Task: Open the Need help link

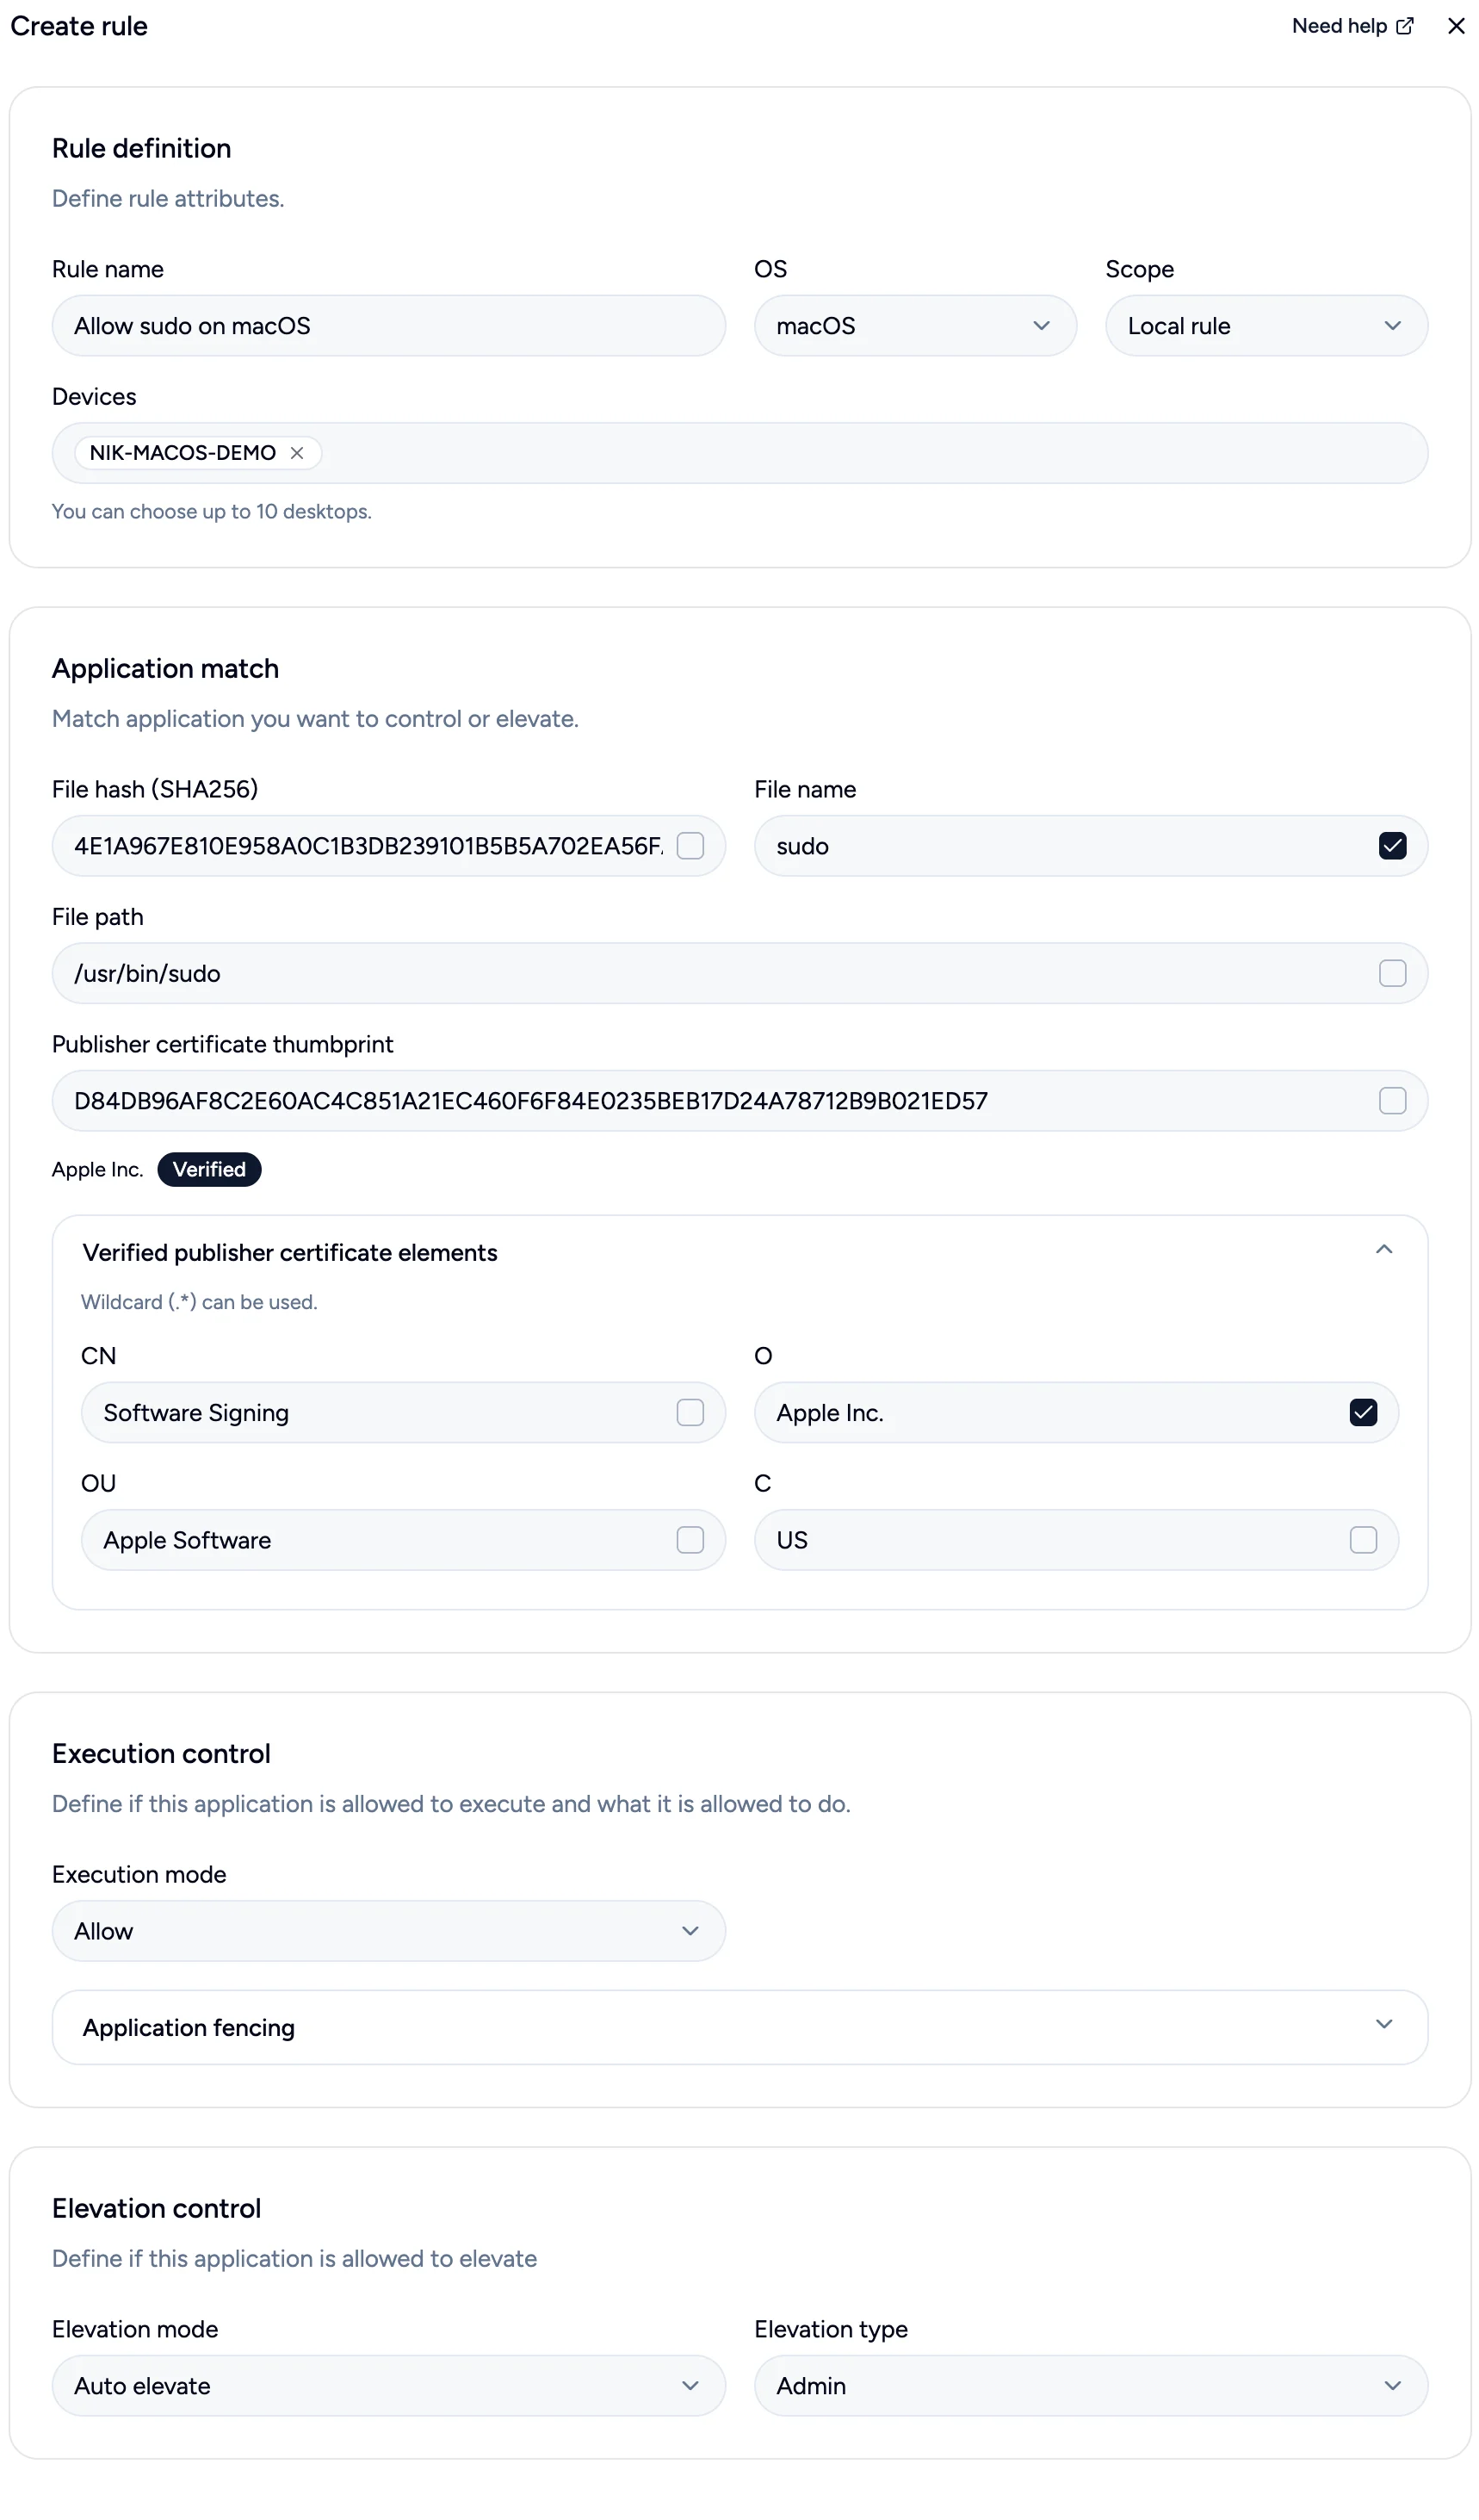Action: coord(1352,26)
